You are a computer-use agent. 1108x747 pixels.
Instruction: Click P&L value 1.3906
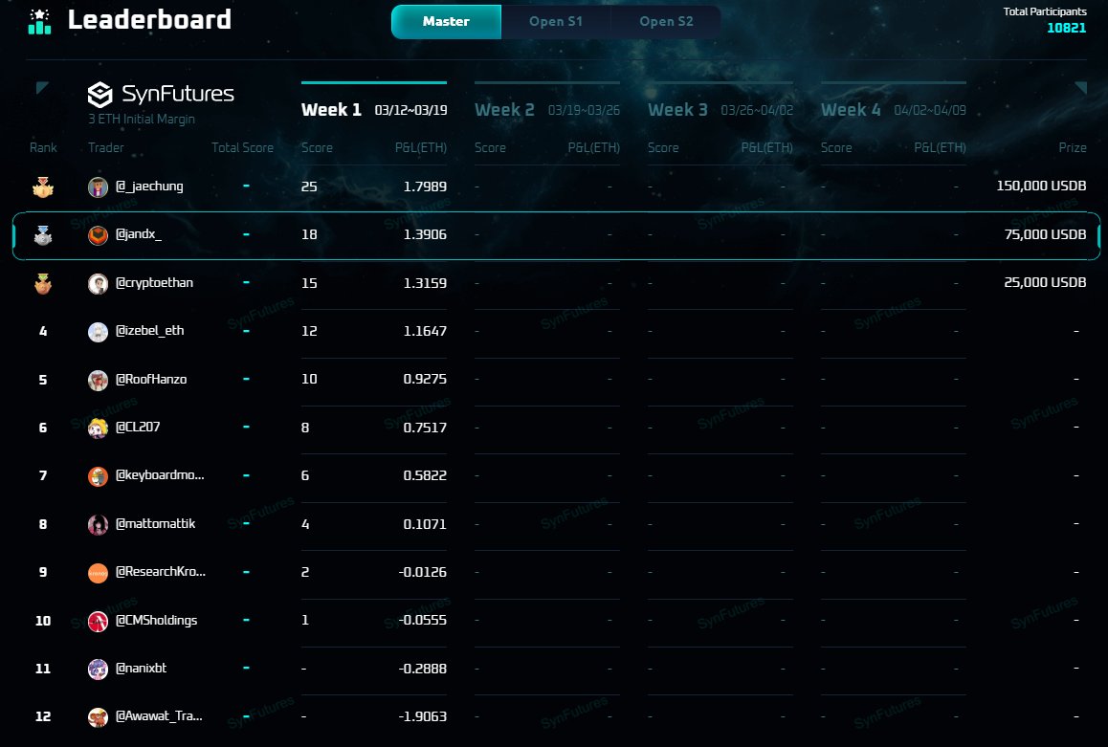(425, 234)
